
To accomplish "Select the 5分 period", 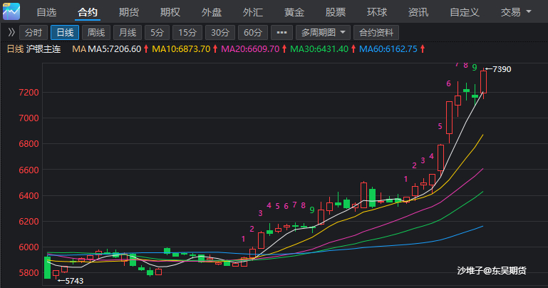I will click(157, 33).
